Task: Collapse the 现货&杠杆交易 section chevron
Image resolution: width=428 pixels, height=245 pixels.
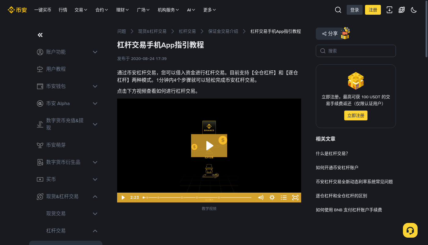Action: 95,197
